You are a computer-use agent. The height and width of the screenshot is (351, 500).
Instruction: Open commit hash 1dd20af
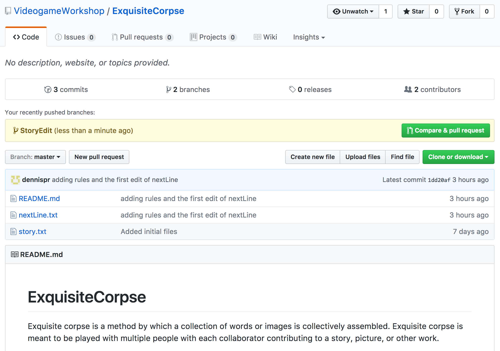[439, 180]
